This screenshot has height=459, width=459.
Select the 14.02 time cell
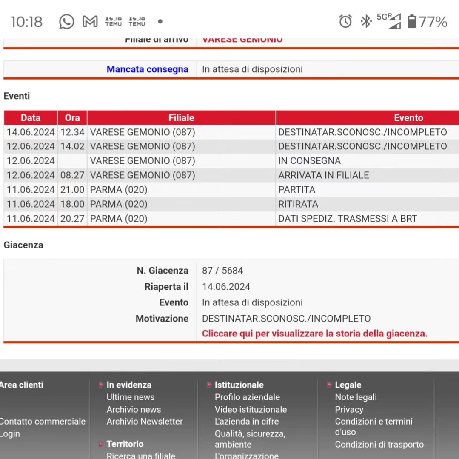tap(72, 146)
